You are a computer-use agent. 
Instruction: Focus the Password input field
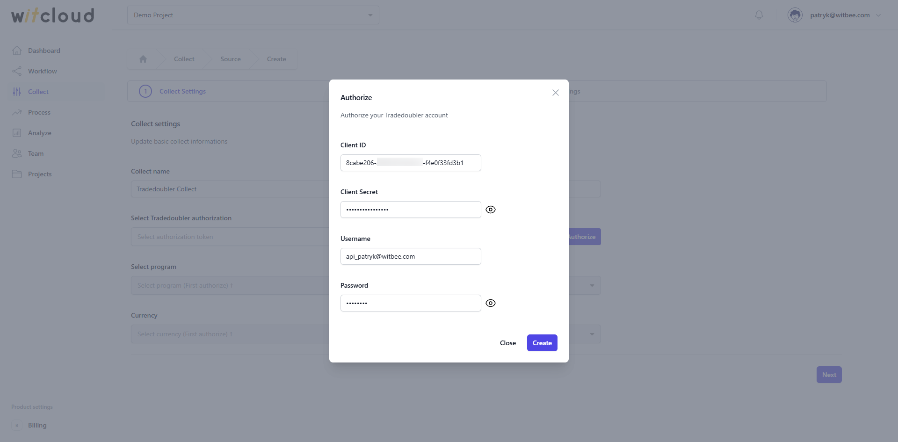coord(411,303)
